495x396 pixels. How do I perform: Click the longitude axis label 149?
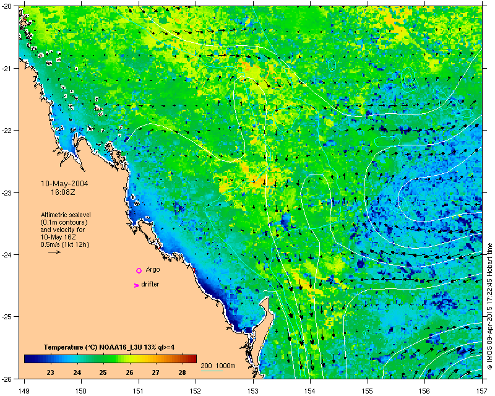click(x=24, y=391)
